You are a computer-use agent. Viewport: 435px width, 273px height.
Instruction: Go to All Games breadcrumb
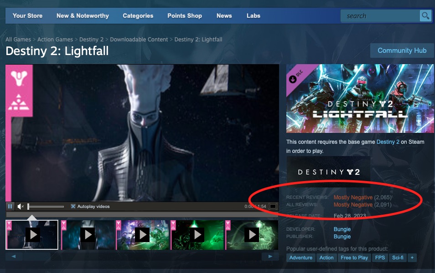pos(18,39)
